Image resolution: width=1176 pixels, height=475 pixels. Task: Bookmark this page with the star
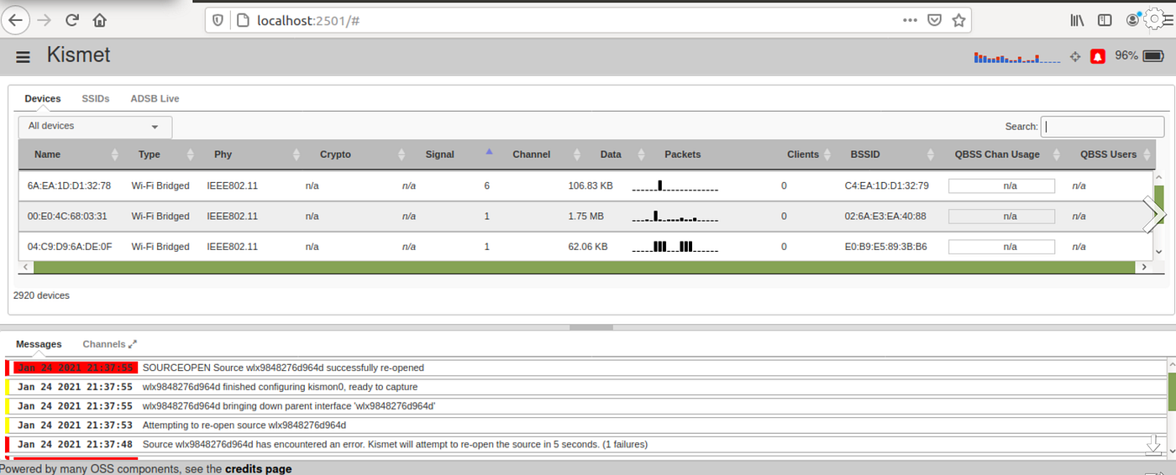click(x=958, y=20)
